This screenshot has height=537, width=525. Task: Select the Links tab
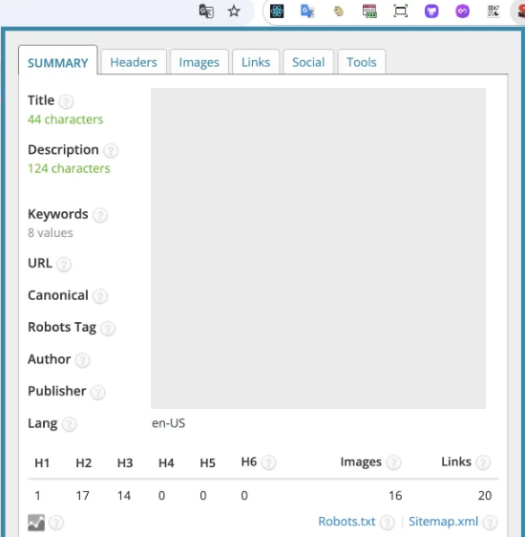256,62
